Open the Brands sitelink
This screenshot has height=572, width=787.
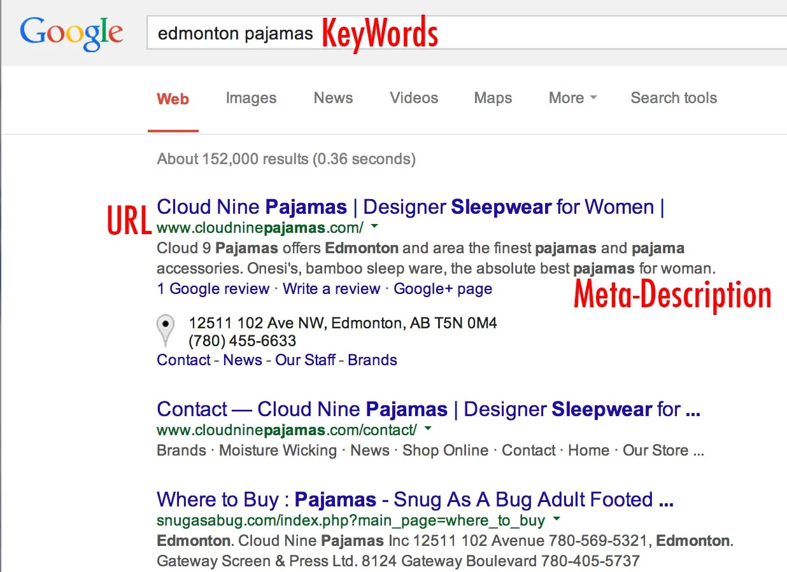[372, 360]
